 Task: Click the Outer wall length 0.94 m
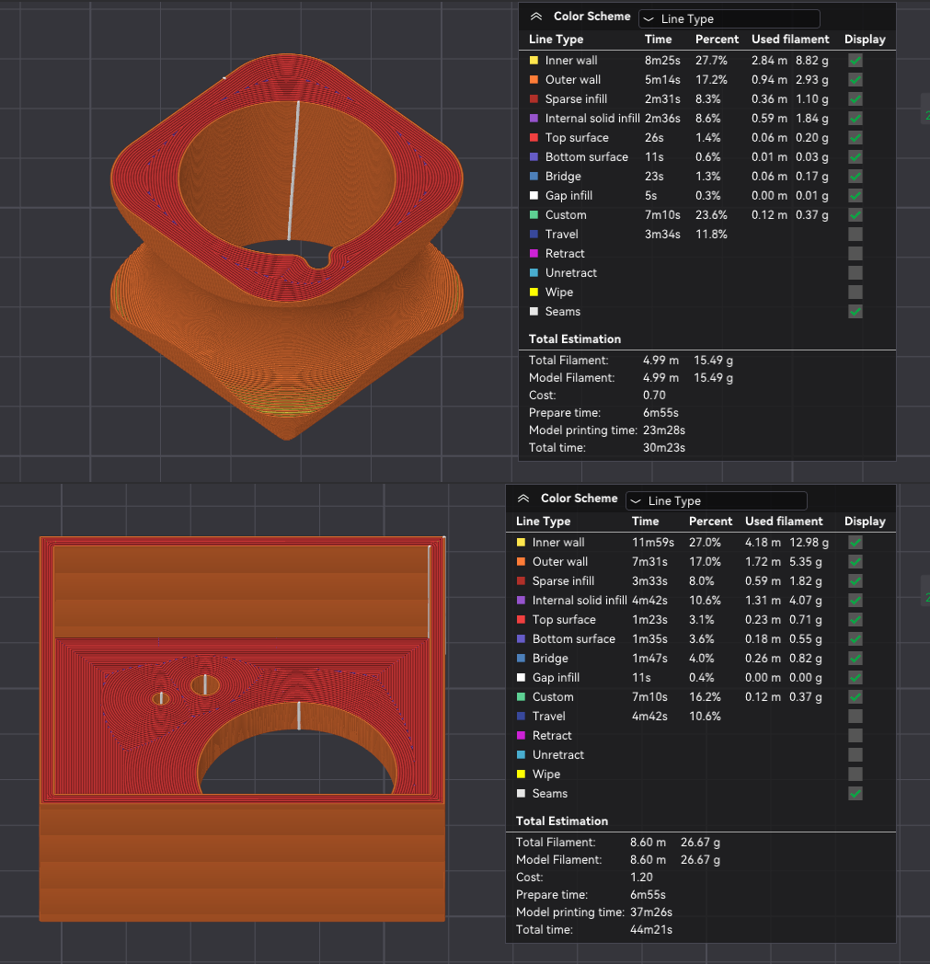[769, 79]
